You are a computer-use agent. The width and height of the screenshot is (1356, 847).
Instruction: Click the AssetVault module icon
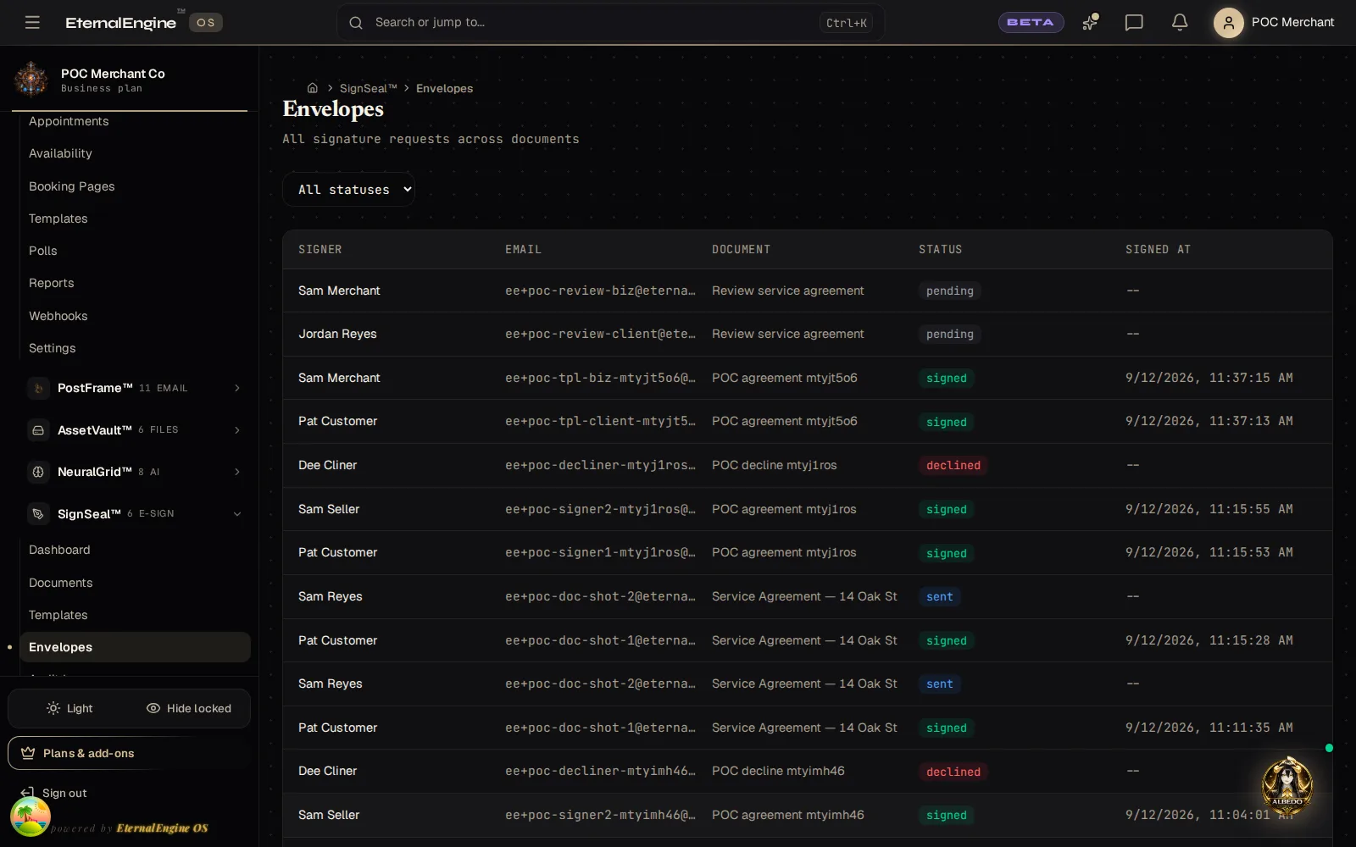[38, 430]
